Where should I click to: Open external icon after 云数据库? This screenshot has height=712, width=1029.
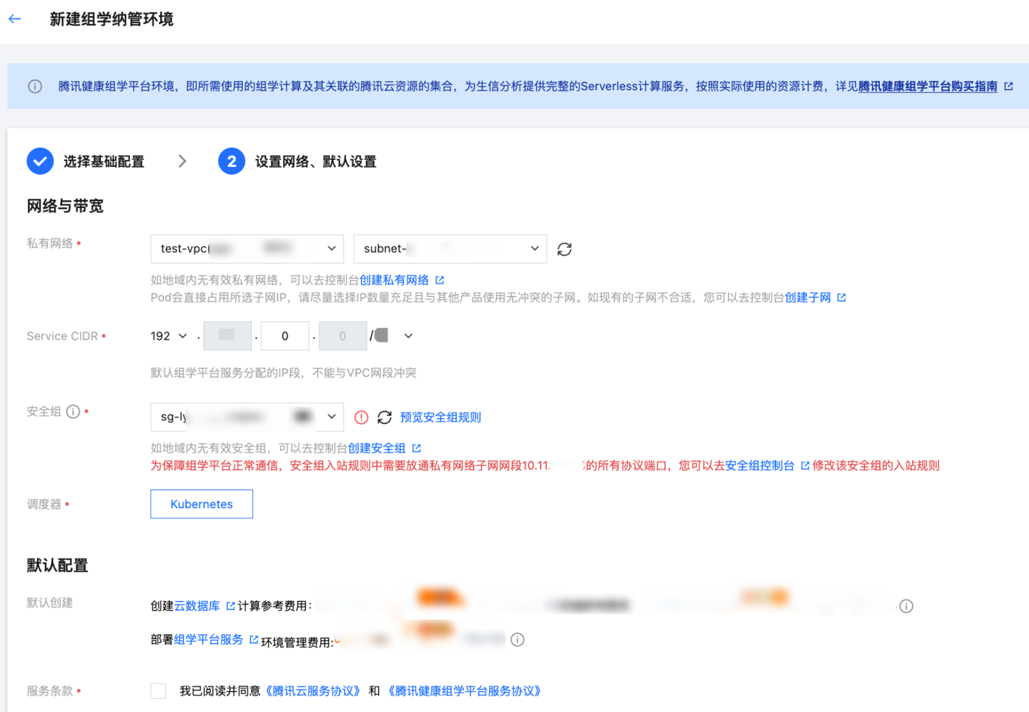[231, 606]
